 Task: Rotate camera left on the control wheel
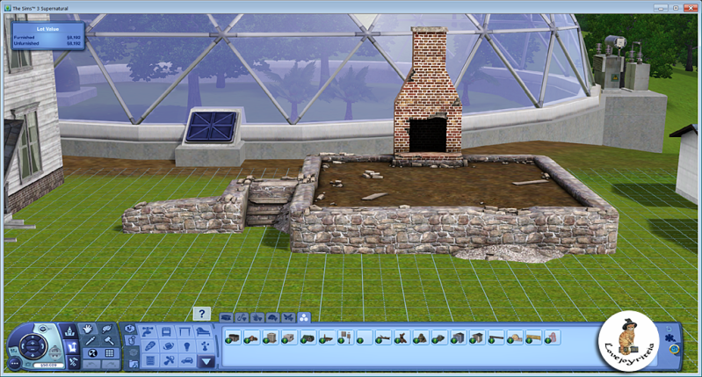point(23,345)
